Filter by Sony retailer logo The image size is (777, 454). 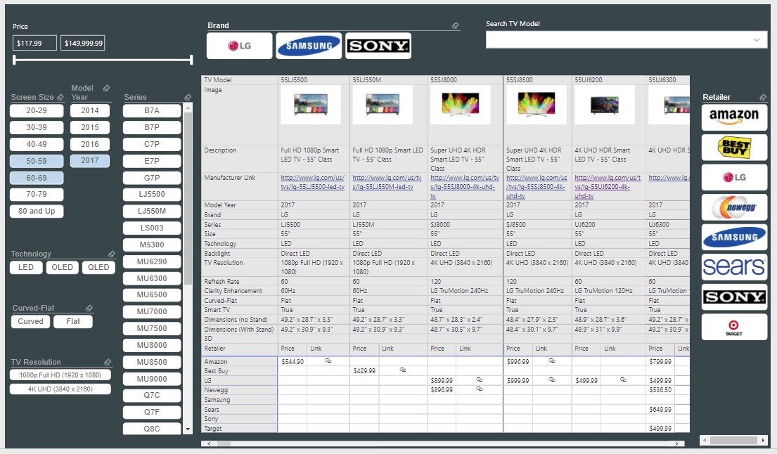[734, 297]
